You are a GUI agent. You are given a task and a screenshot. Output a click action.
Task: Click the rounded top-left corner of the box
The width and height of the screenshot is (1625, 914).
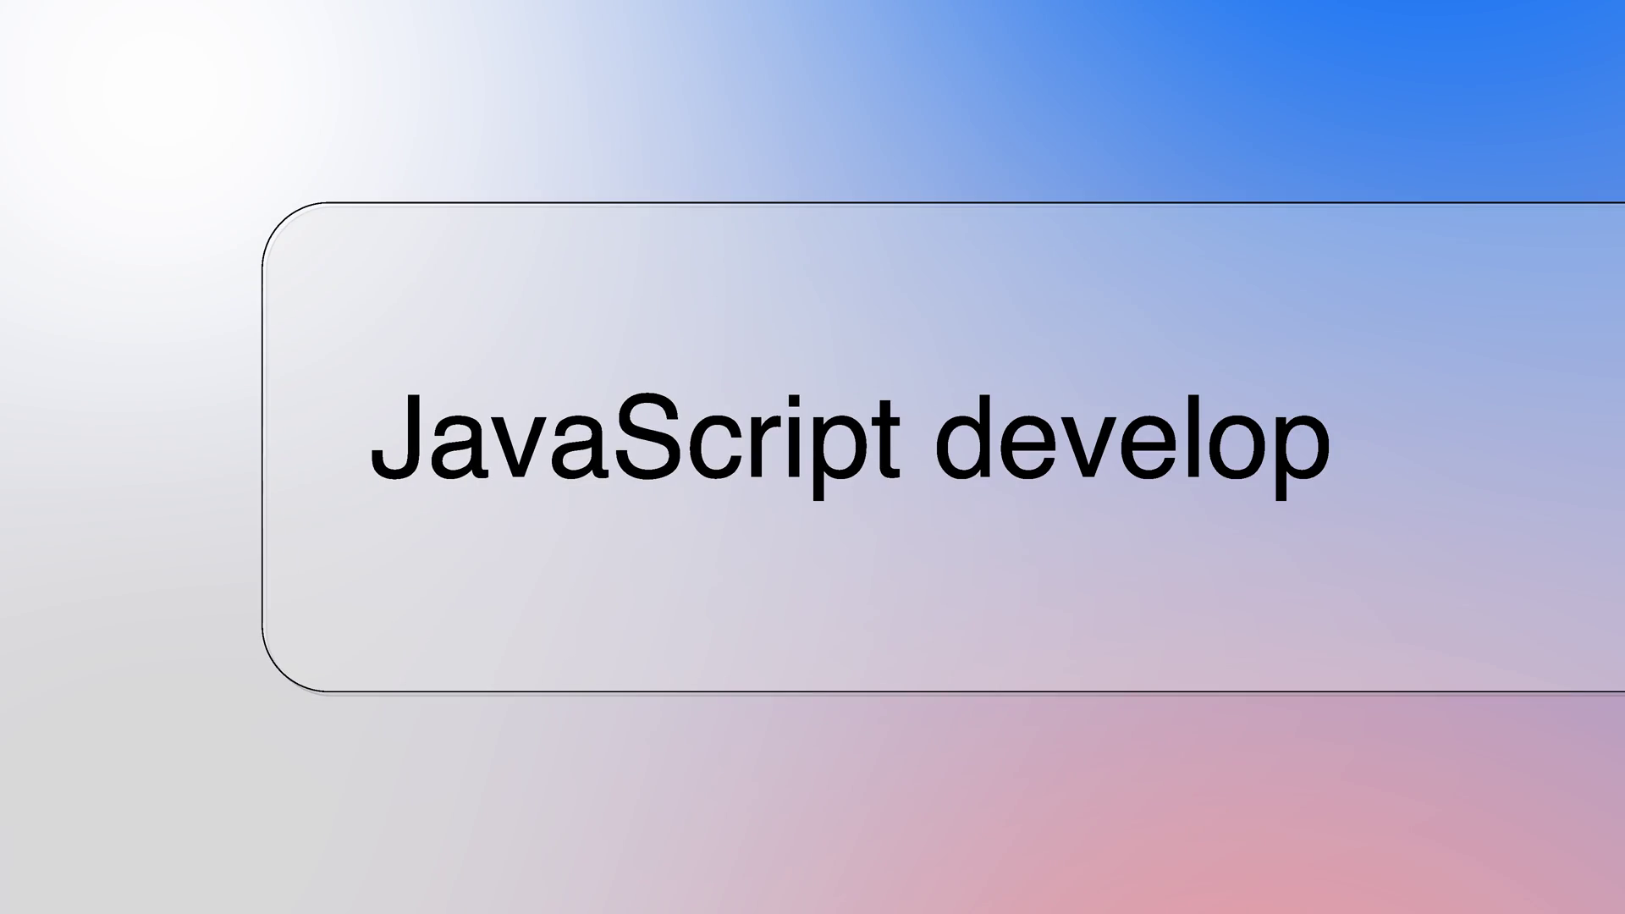281,222
